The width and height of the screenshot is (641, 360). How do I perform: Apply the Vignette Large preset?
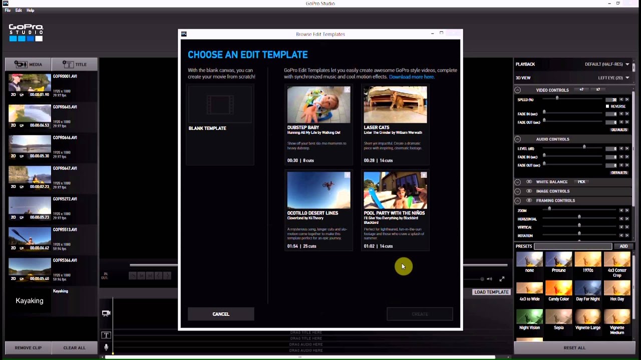(x=588, y=316)
